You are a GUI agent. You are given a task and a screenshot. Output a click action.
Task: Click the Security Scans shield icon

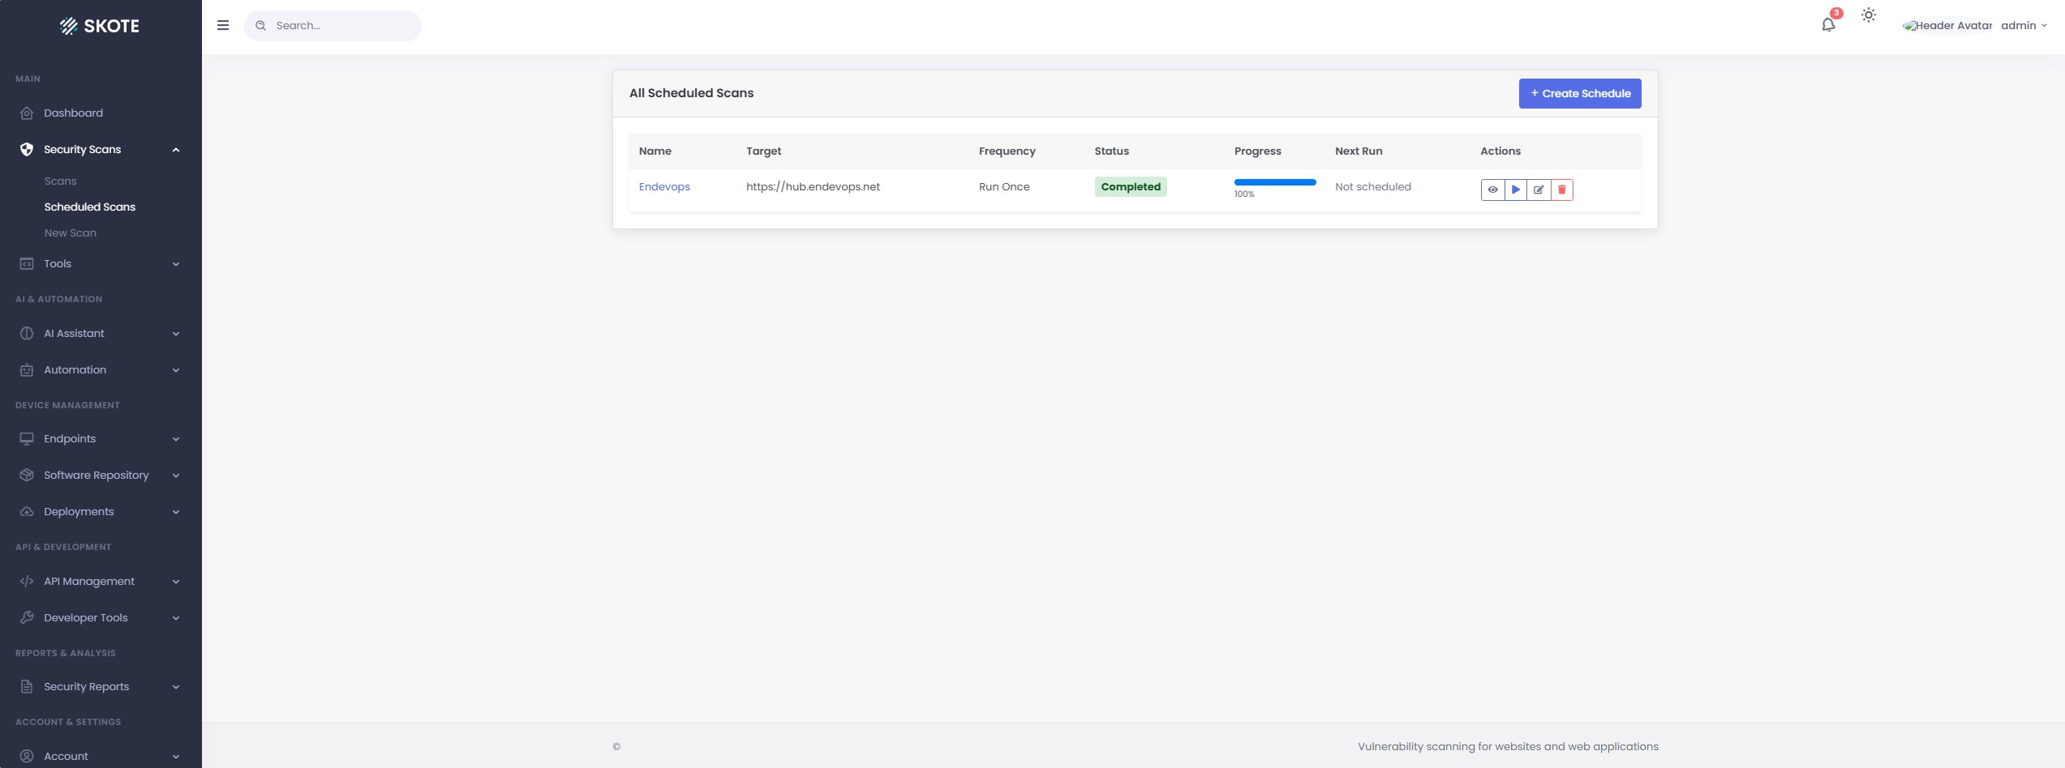(27, 149)
